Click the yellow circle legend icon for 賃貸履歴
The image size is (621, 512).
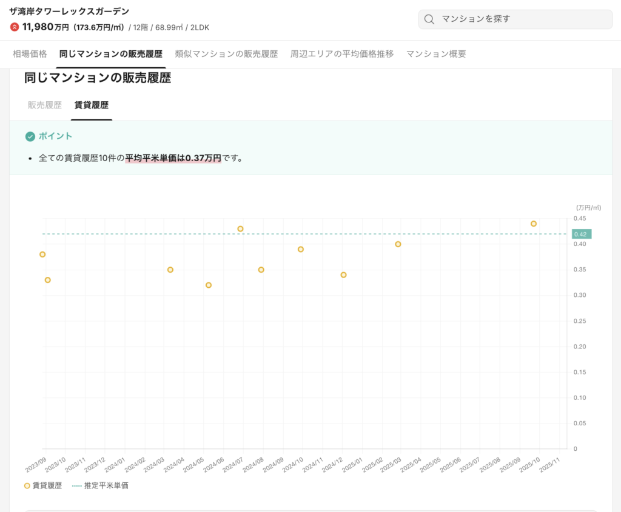click(x=27, y=485)
